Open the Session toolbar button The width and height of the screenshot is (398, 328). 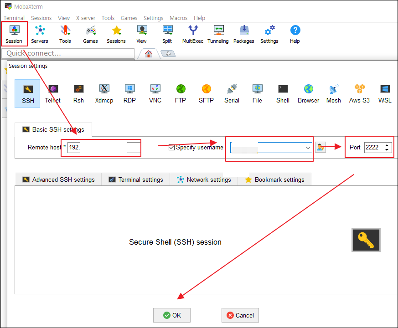coord(14,34)
